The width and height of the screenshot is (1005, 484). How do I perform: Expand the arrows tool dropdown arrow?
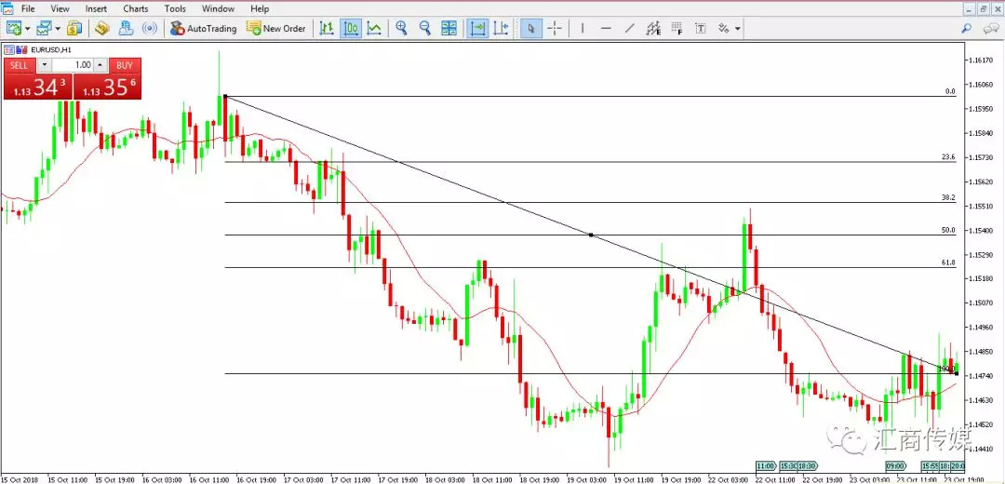pos(738,29)
